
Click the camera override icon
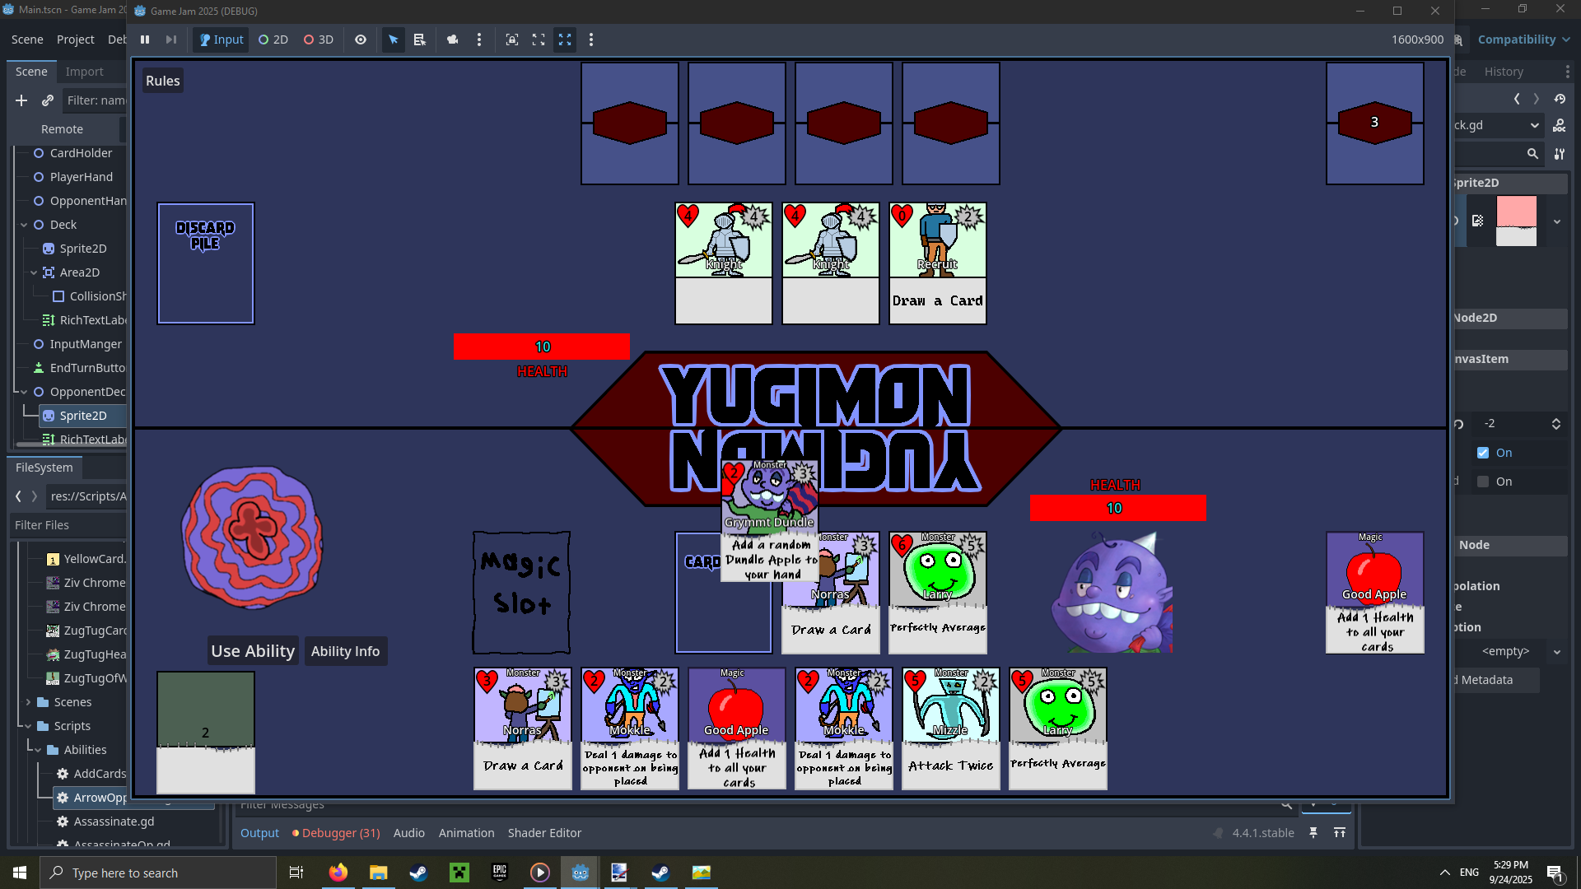point(453,40)
